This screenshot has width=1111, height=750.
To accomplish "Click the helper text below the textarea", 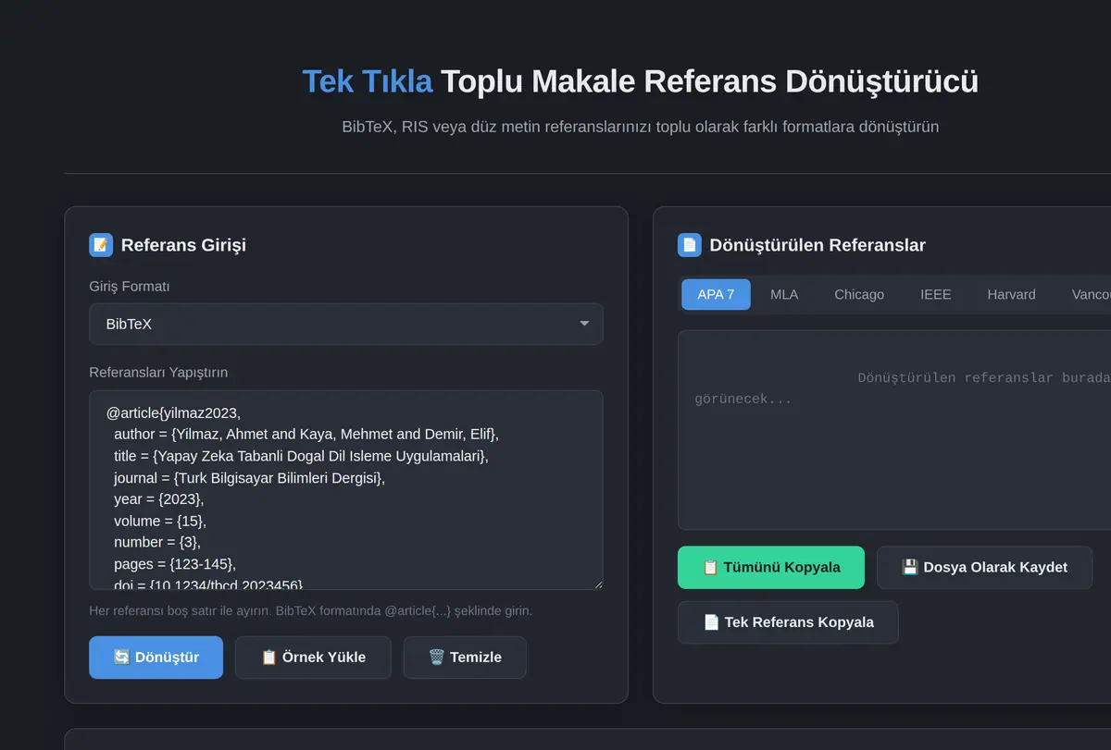I will [311, 611].
